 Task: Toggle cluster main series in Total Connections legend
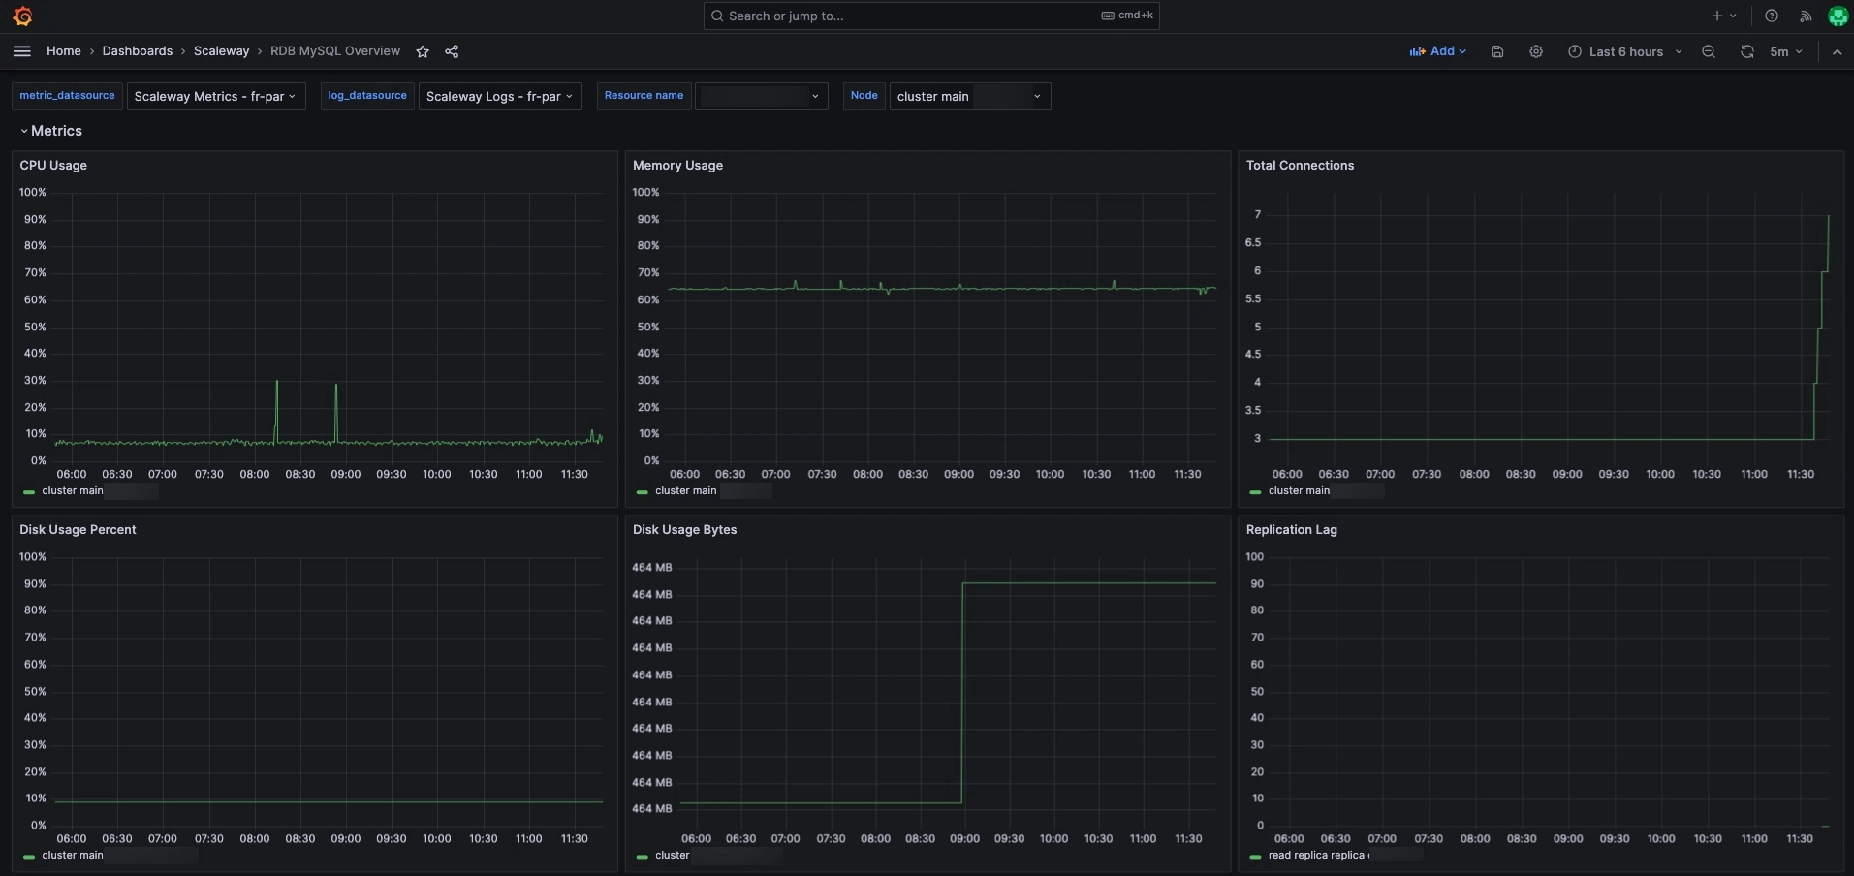[1299, 491]
